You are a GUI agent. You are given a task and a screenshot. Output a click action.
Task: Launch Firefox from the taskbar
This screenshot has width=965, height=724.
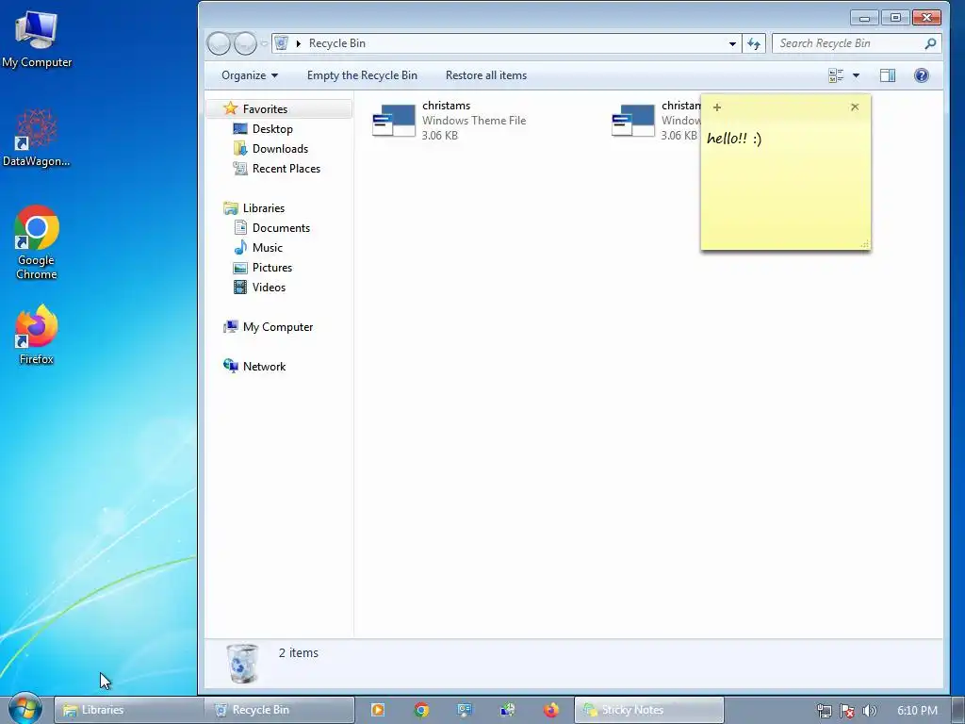tap(550, 710)
